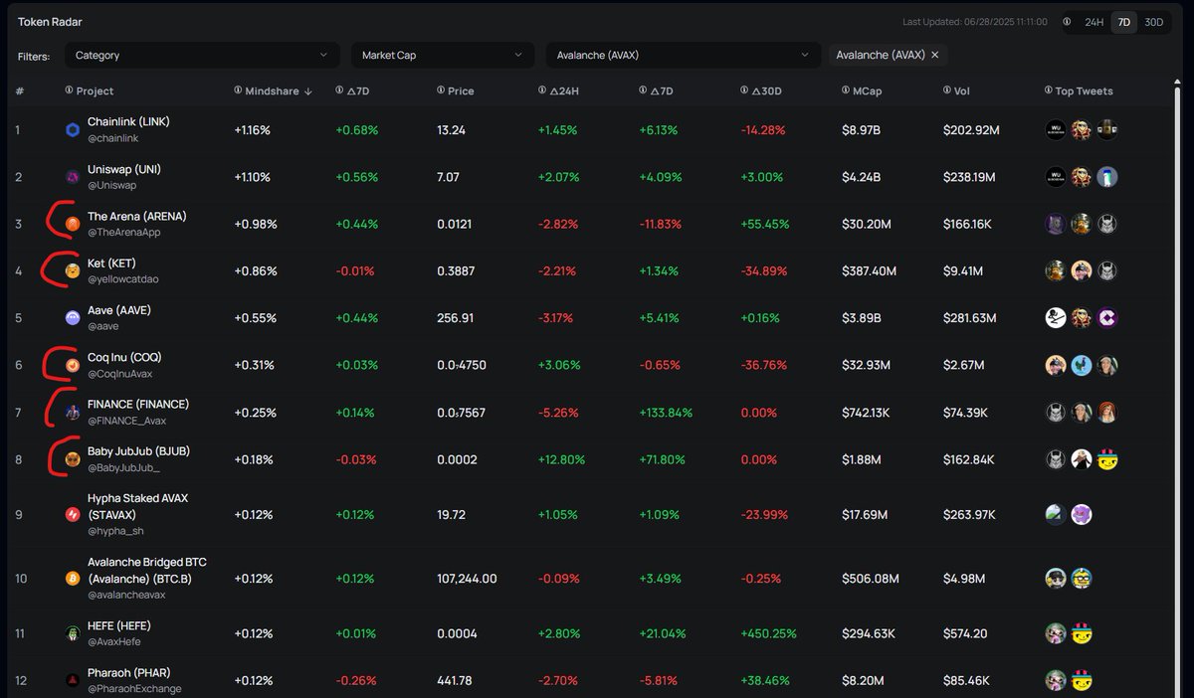Viewport: 1194px width, 698px height.
Task: Click the $281.63M volume value
Action: click(970, 318)
